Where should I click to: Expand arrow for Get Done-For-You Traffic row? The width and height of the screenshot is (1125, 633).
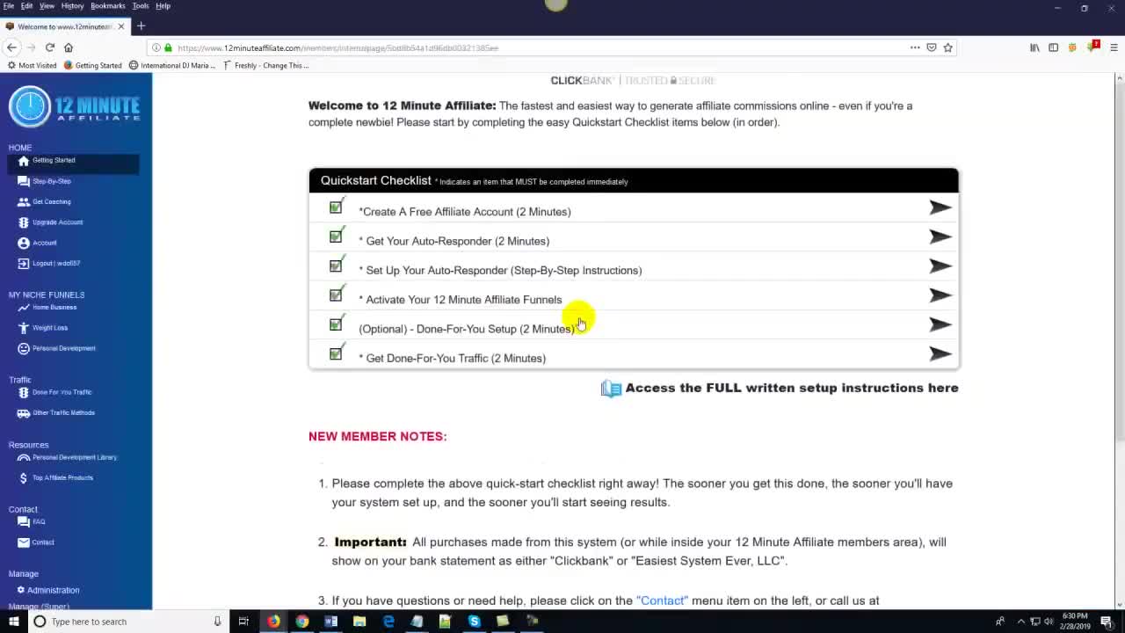(940, 353)
